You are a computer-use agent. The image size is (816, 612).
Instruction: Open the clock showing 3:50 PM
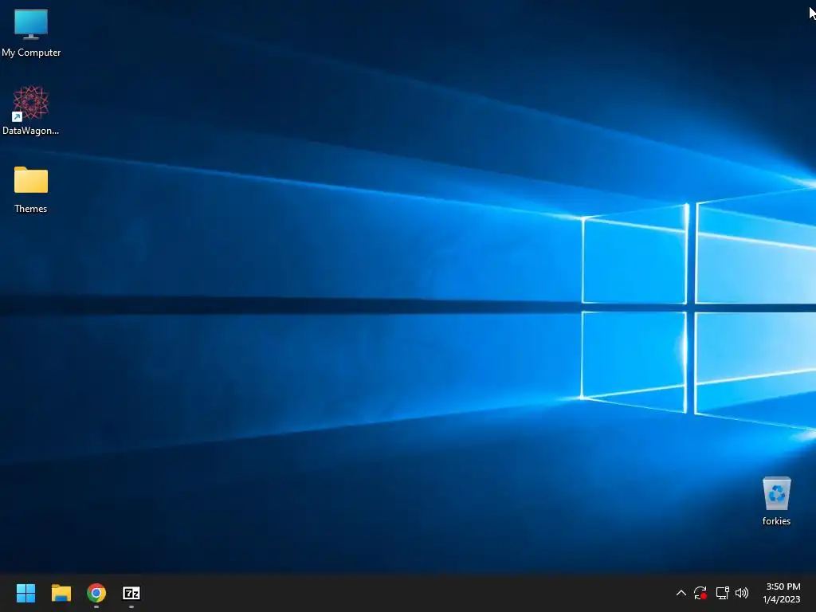[782, 593]
